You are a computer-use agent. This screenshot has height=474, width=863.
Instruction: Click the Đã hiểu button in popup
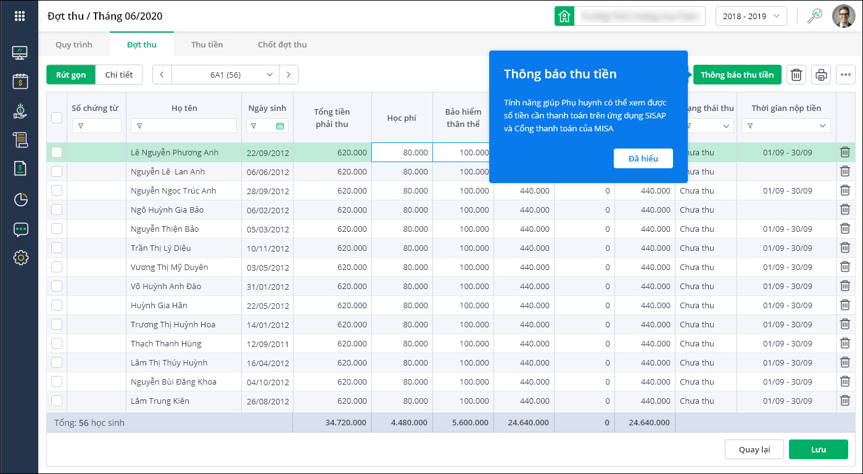pos(643,158)
